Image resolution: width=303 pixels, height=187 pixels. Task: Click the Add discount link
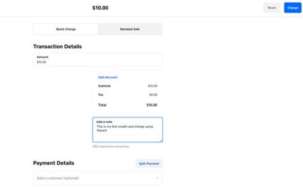click(108, 77)
